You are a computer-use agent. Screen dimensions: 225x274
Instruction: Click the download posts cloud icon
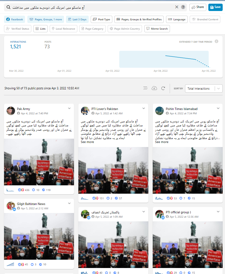[154, 88]
